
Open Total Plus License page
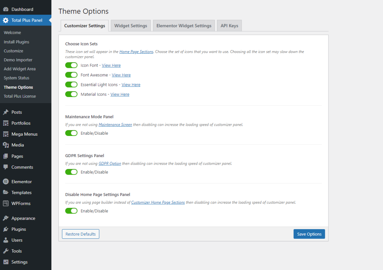[x=20, y=96]
